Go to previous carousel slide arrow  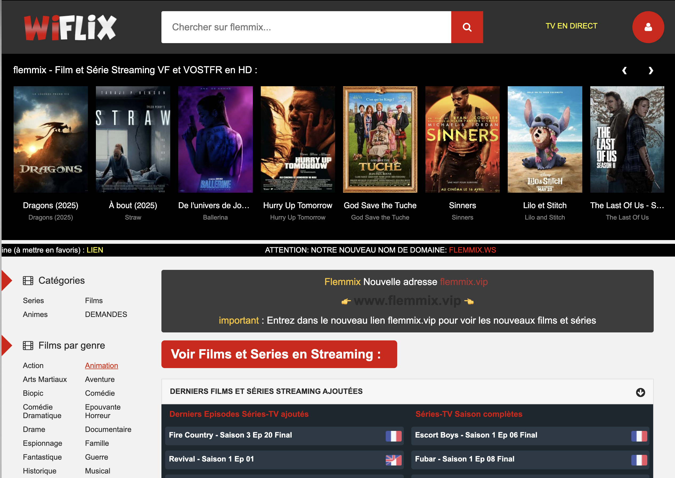pyautogui.click(x=624, y=70)
